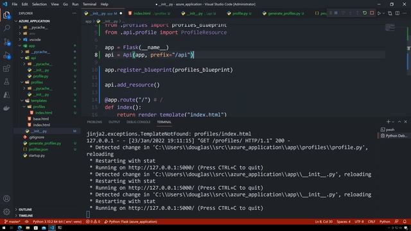411x231 pixels.
Task: Open the Accounts menu icon
Action: pyautogui.click(x=6, y=198)
